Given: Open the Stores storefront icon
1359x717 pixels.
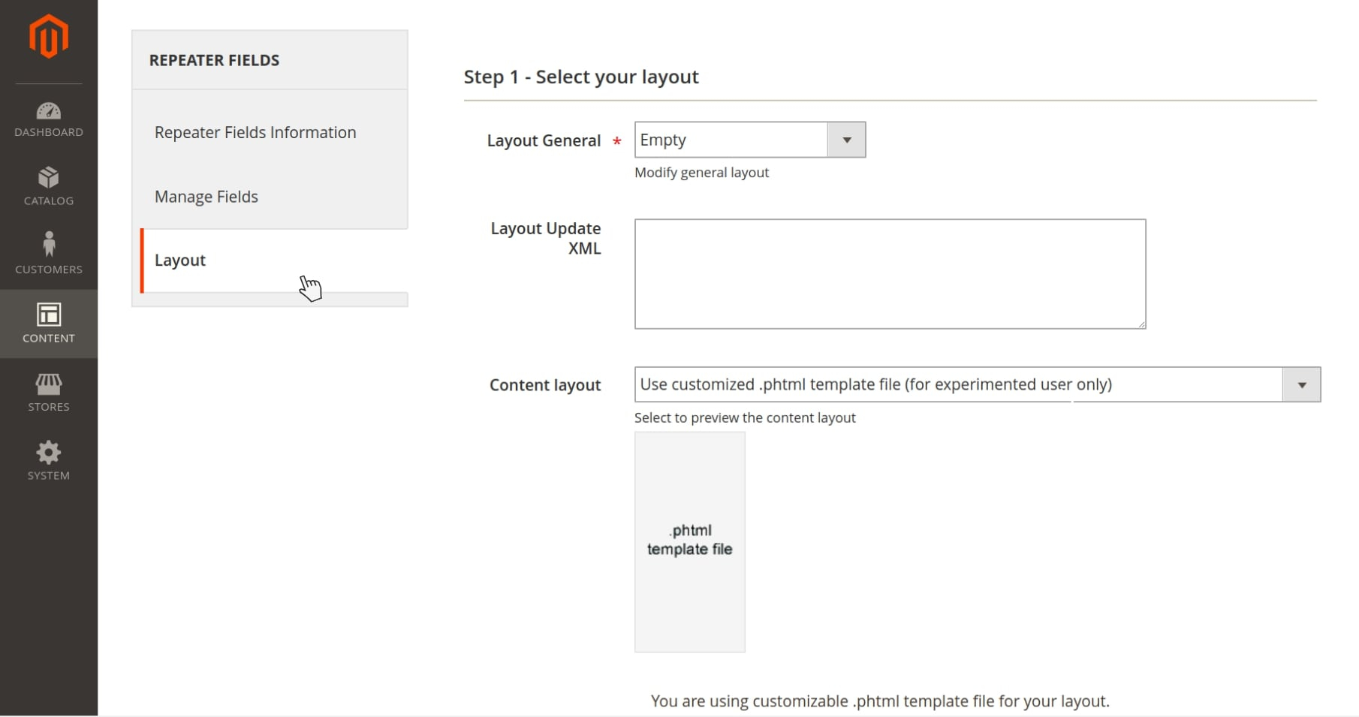Looking at the screenshot, I should [x=49, y=384].
